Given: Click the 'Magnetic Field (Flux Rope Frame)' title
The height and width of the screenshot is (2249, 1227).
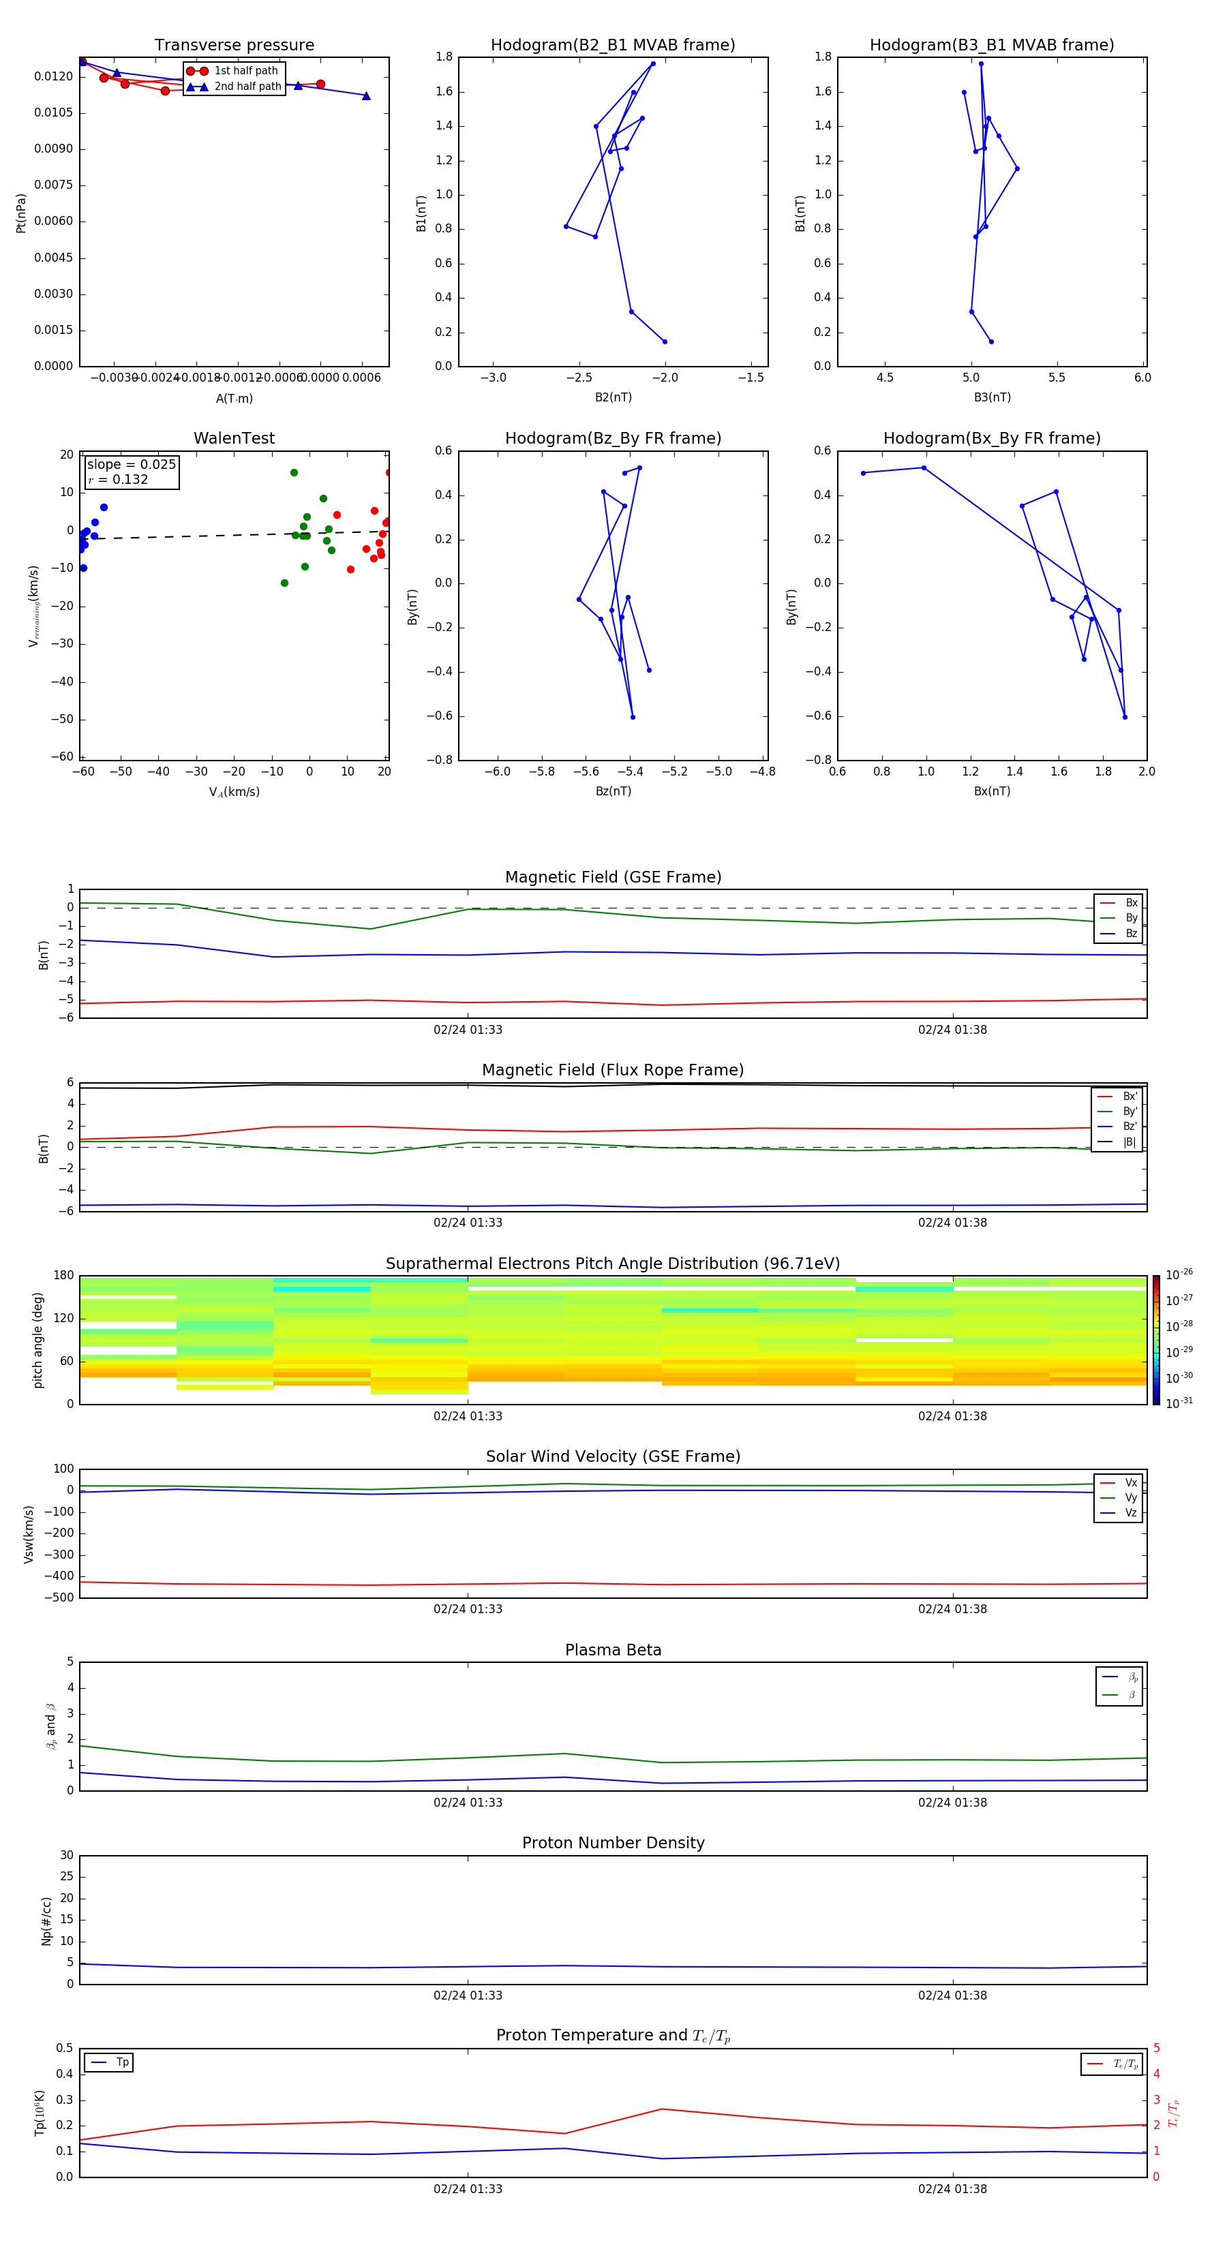Looking at the screenshot, I should pyautogui.click(x=613, y=1071).
